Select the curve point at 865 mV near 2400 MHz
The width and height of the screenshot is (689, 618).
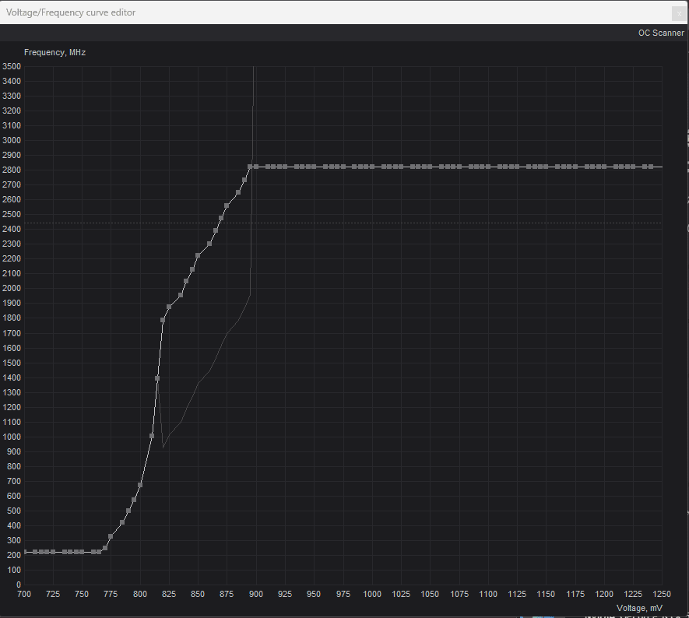[x=216, y=230]
